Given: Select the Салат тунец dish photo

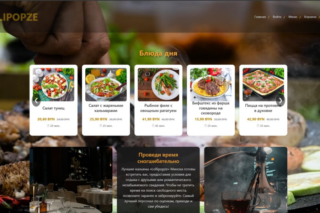Looking at the screenshot, I should point(53,84).
